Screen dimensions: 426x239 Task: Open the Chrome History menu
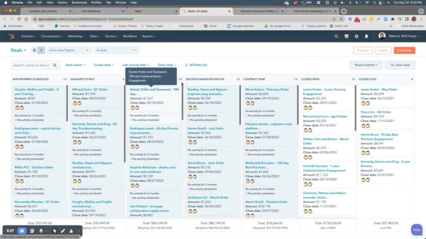point(62,3)
